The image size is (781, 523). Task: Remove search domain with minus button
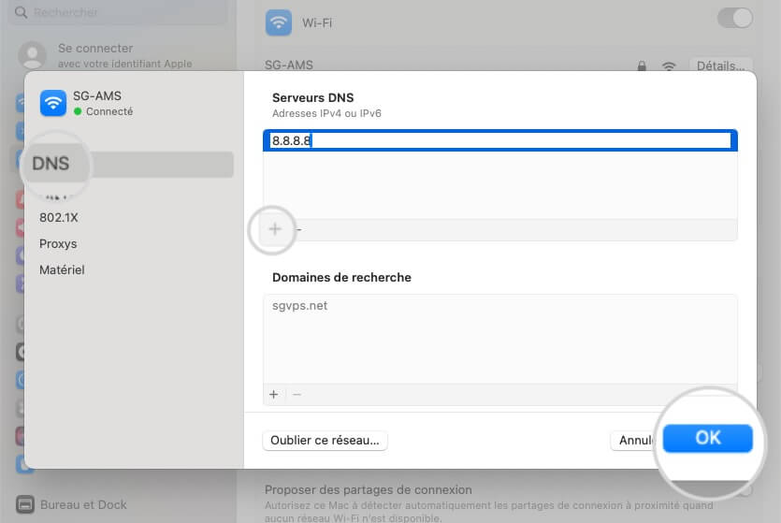(x=296, y=395)
